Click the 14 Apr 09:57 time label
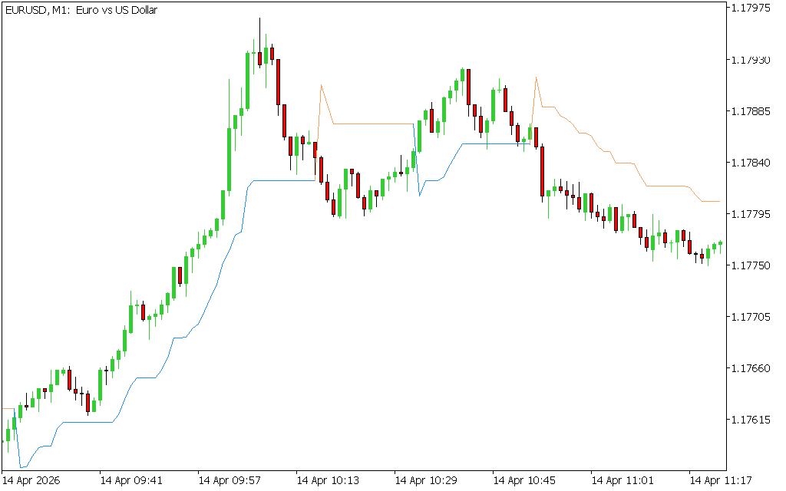 tap(230, 481)
